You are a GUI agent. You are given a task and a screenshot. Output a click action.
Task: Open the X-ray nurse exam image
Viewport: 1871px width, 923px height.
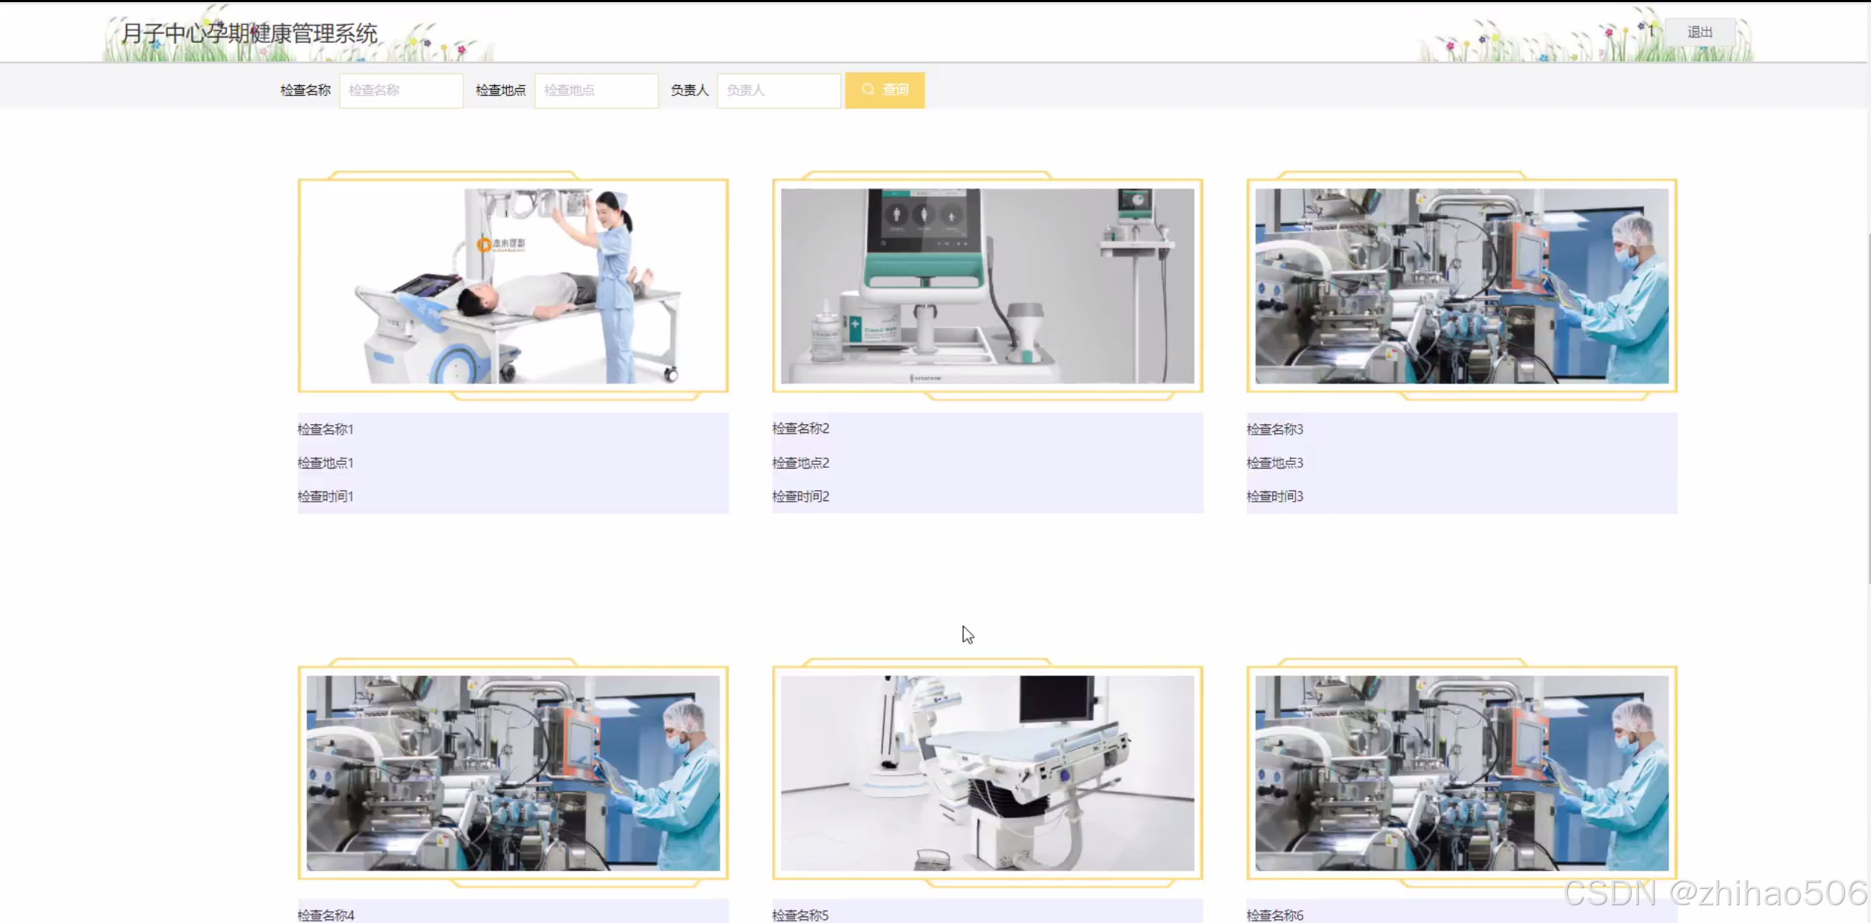pyautogui.click(x=513, y=286)
